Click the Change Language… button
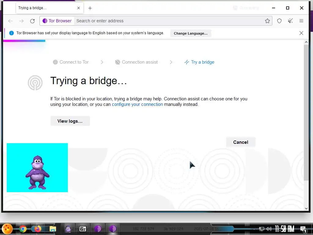The height and width of the screenshot is (235, 313). 191,33
